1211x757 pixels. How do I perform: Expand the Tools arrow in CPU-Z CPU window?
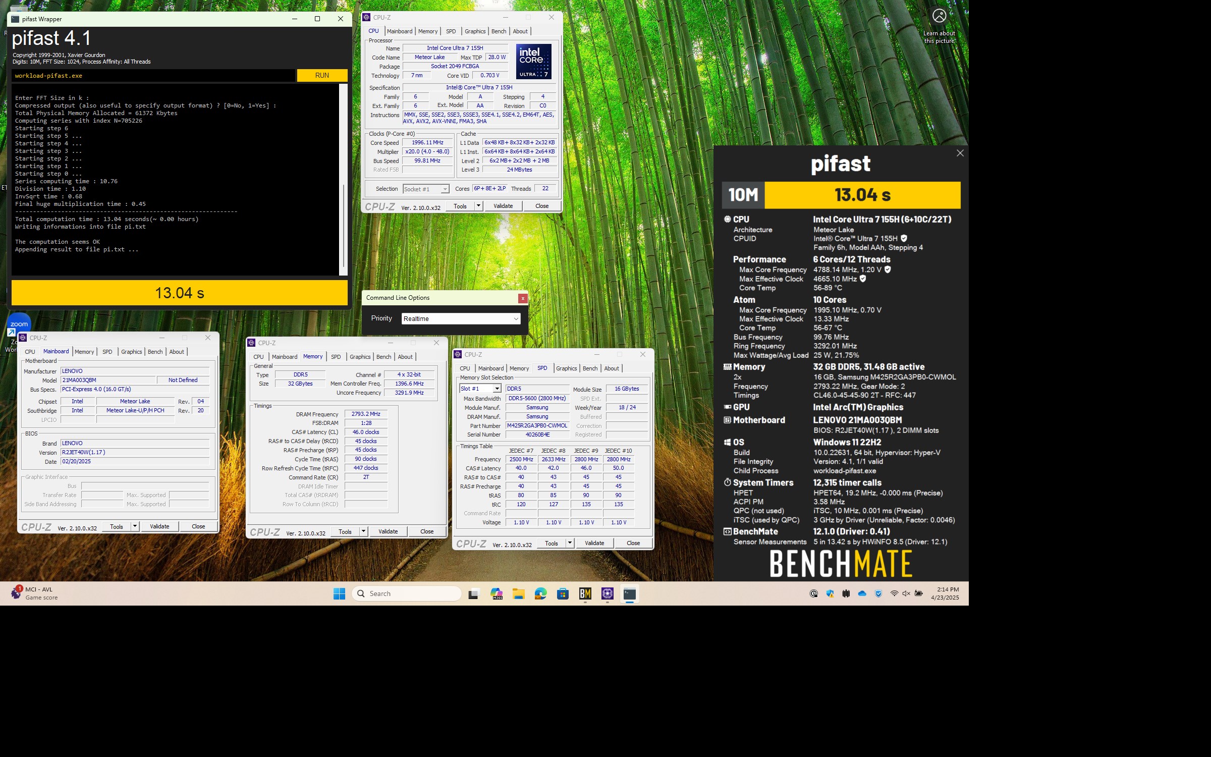click(478, 206)
